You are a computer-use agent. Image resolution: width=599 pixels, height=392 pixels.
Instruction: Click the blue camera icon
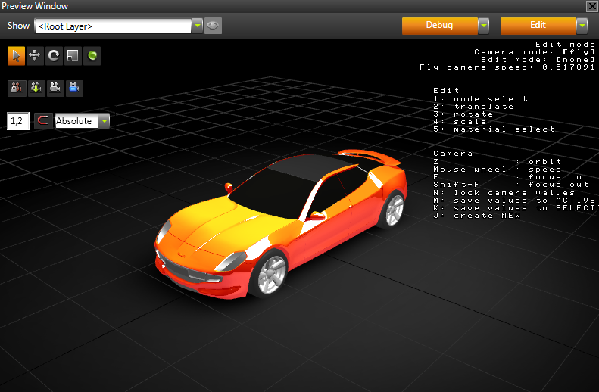(x=73, y=88)
